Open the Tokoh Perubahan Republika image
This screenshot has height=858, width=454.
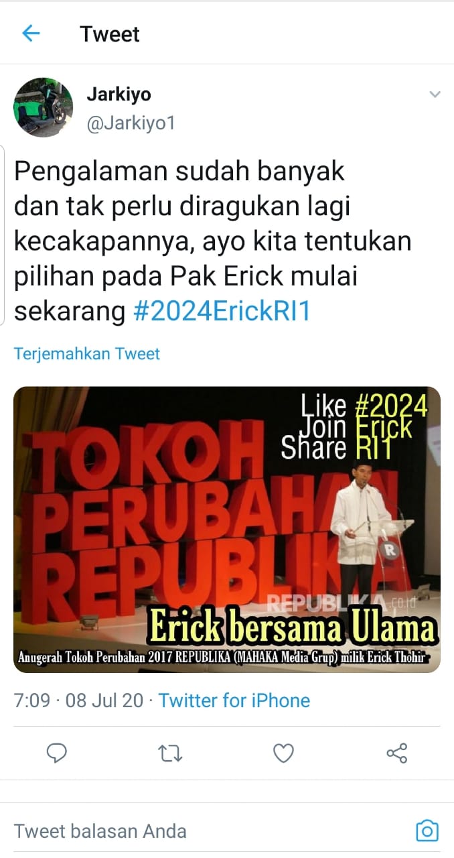point(227,530)
